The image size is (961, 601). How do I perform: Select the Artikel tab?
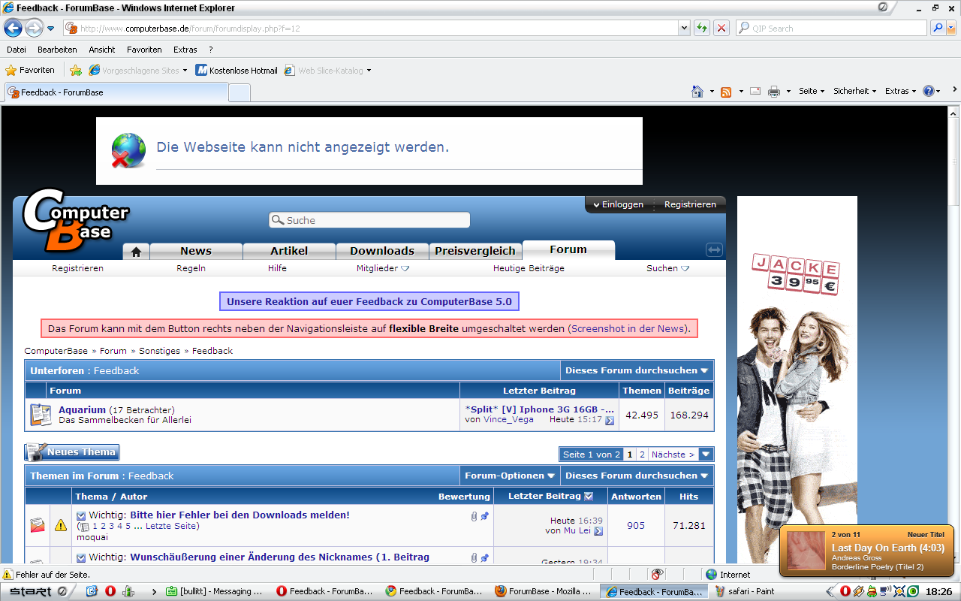pyautogui.click(x=289, y=251)
